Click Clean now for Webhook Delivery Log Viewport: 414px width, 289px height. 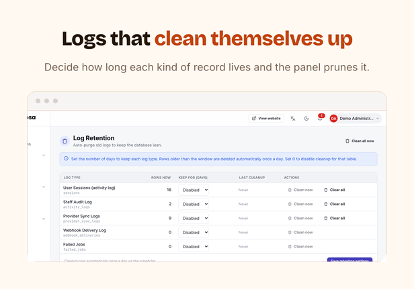click(300, 233)
